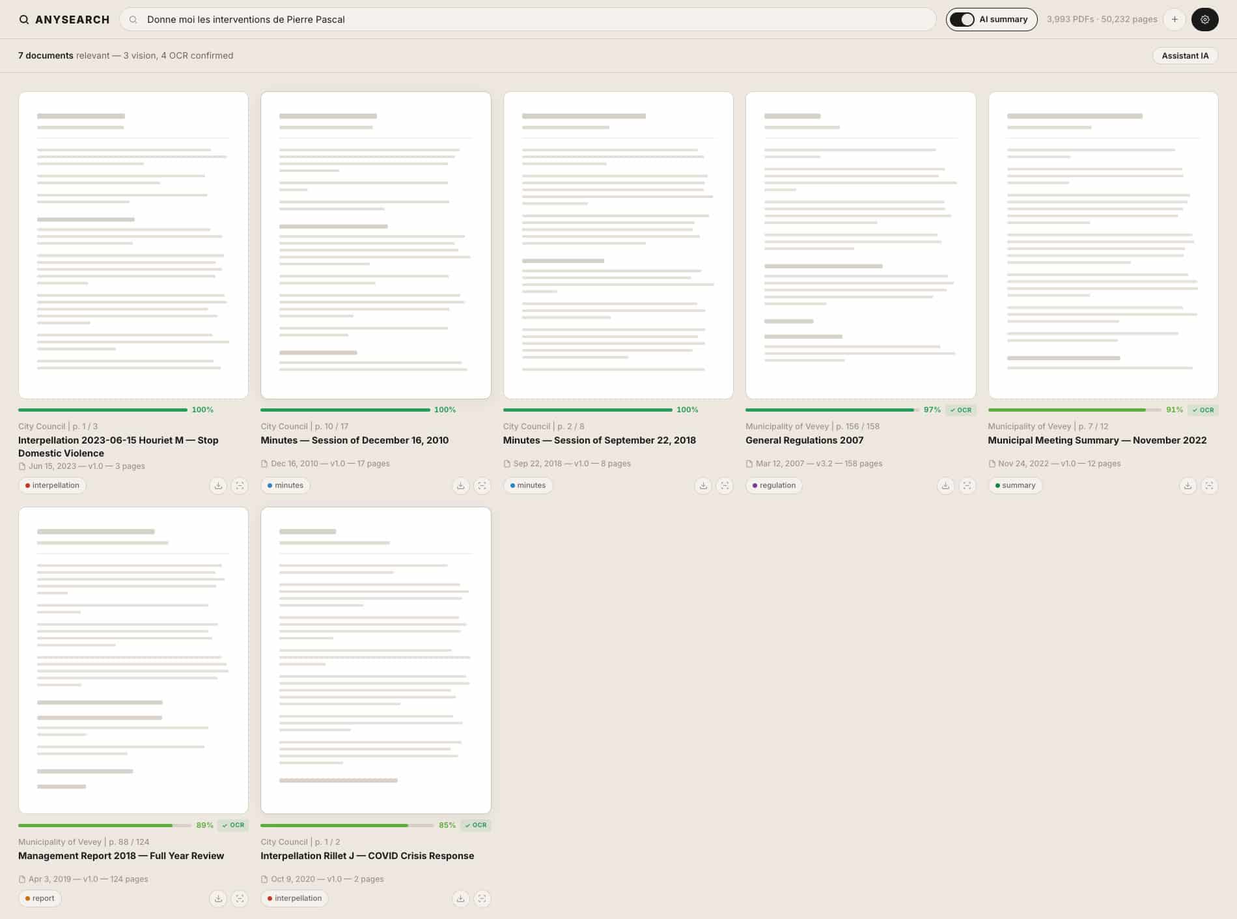Open thumbnail of Management Report 2018
The image size is (1237, 919).
point(133,660)
